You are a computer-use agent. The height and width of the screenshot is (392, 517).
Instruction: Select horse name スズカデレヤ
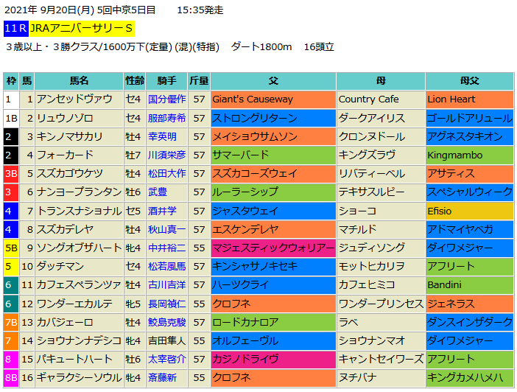65,229
